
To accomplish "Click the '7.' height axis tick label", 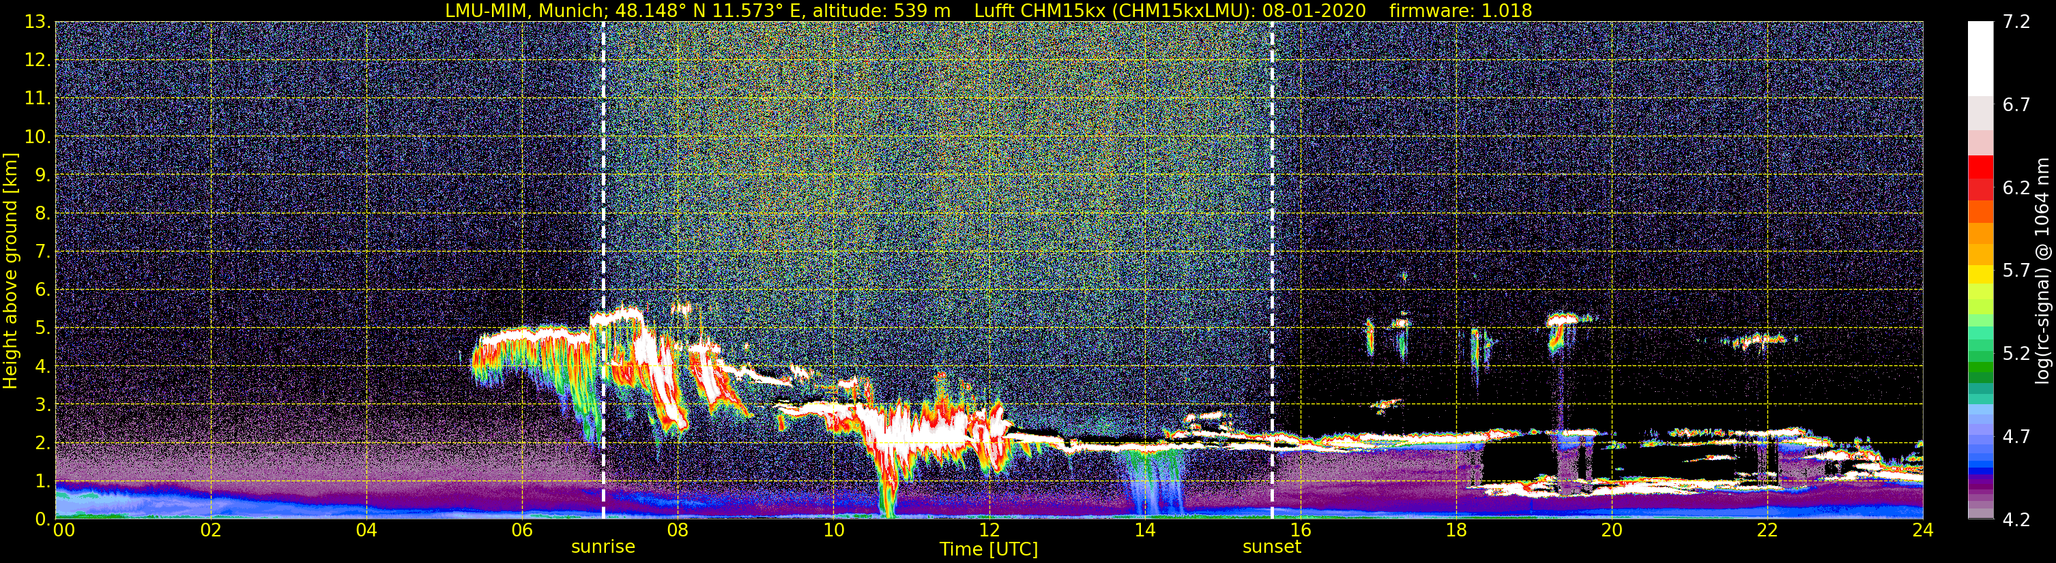I will pos(42,252).
